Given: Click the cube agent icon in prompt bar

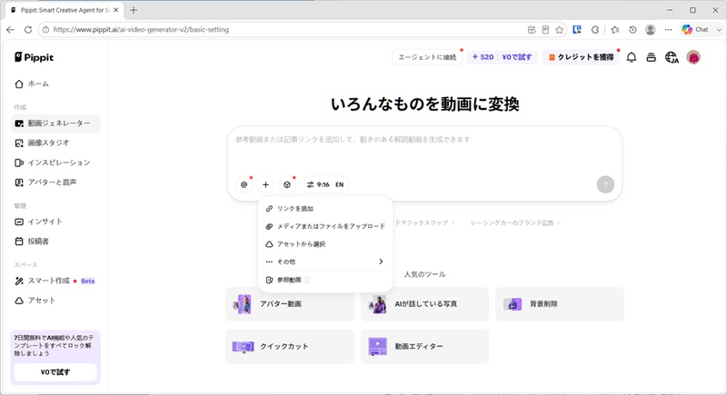Looking at the screenshot, I should (x=287, y=184).
